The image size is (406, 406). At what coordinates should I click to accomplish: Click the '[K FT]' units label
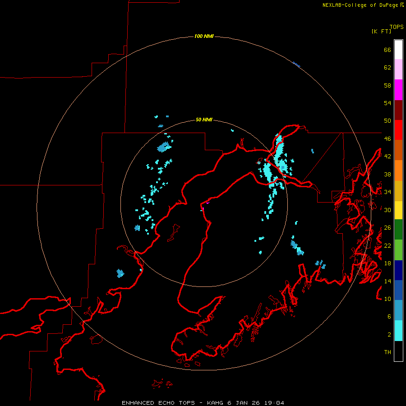coord(381,31)
